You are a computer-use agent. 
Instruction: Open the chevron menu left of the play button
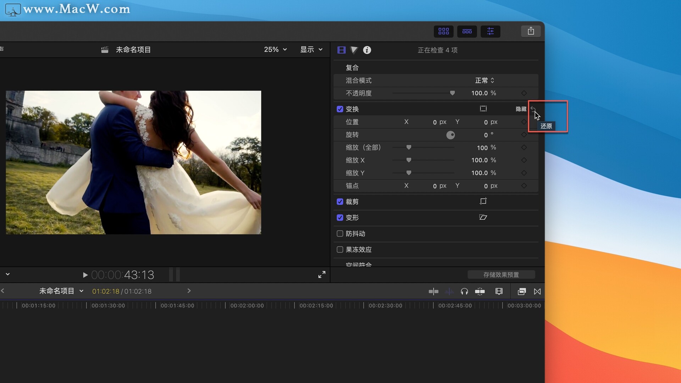pyautogui.click(x=7, y=274)
